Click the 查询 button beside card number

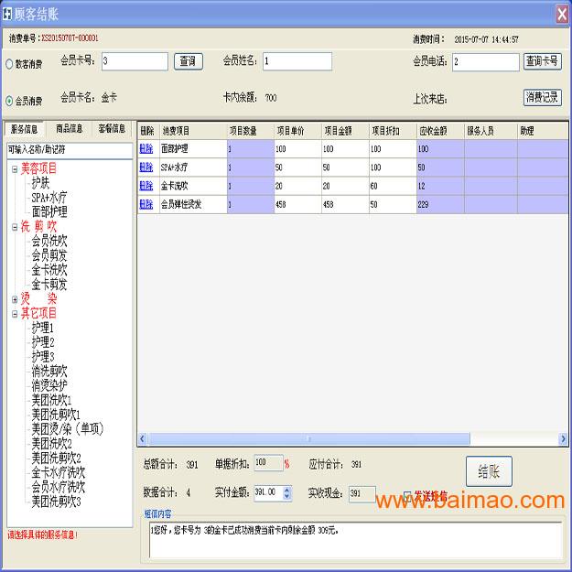pyautogui.click(x=188, y=61)
